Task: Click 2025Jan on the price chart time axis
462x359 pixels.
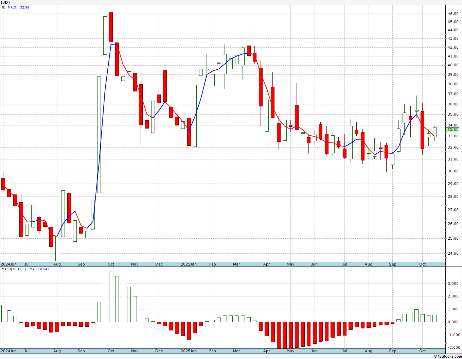Action: click(189, 264)
